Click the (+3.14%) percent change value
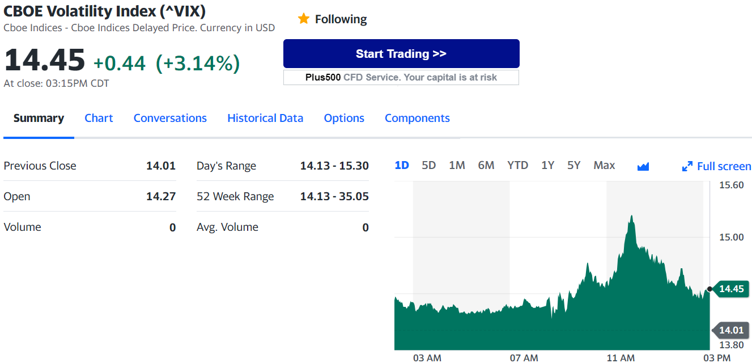This screenshot has height=363, width=752. (x=198, y=63)
